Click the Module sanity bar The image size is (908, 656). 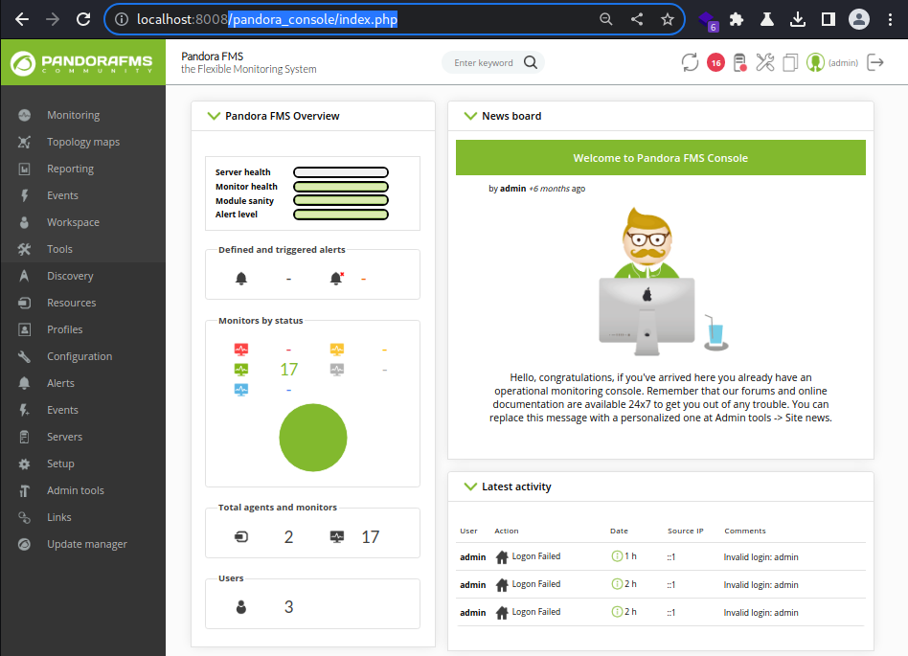click(341, 200)
